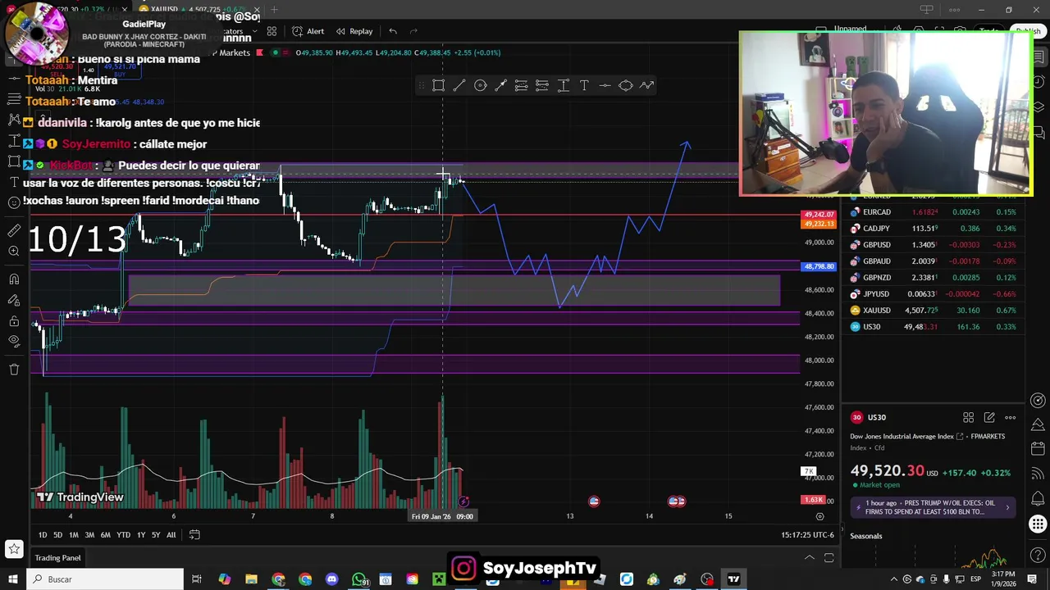Open the favorites star button at bottom left
1050x590 pixels.
pyautogui.click(x=14, y=548)
